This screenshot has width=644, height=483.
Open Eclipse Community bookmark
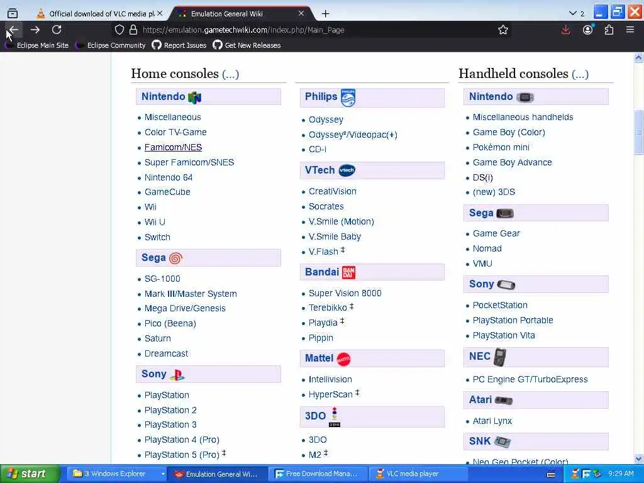111,45
